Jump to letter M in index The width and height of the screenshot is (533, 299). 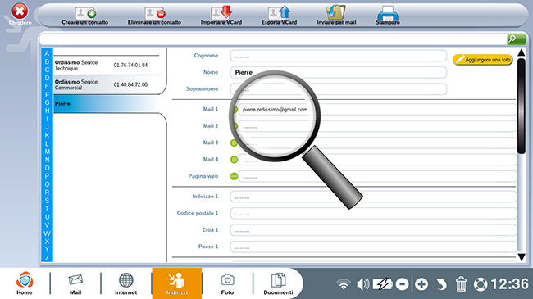47,152
